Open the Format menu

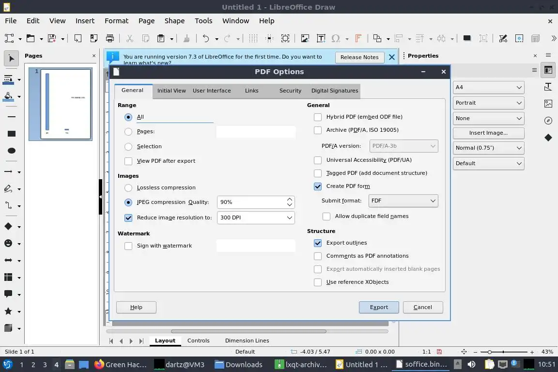point(116,21)
